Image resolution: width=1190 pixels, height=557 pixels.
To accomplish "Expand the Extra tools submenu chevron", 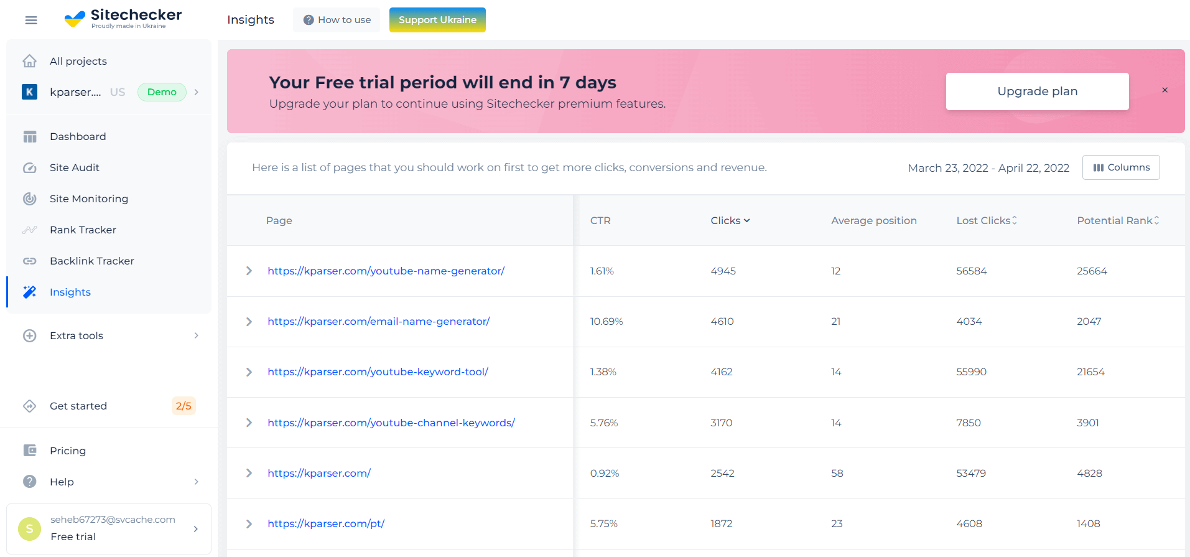I will click(197, 335).
